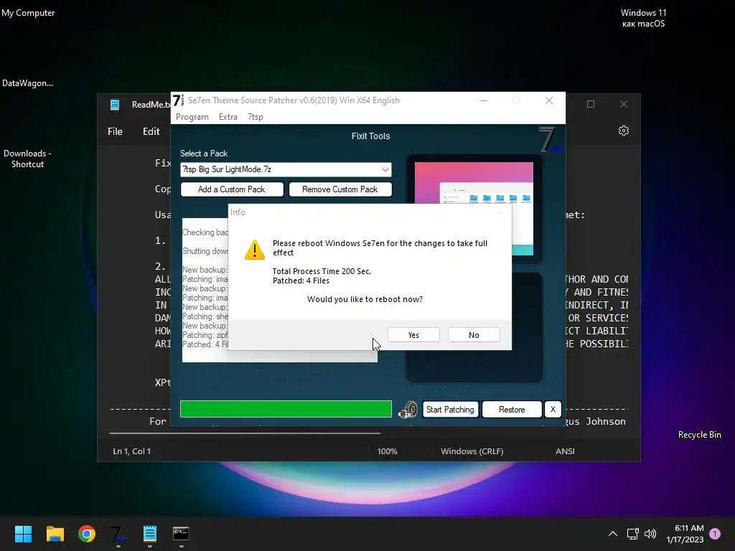Open the notification badge in taskbar
This screenshot has width=735, height=551.
coord(715,534)
